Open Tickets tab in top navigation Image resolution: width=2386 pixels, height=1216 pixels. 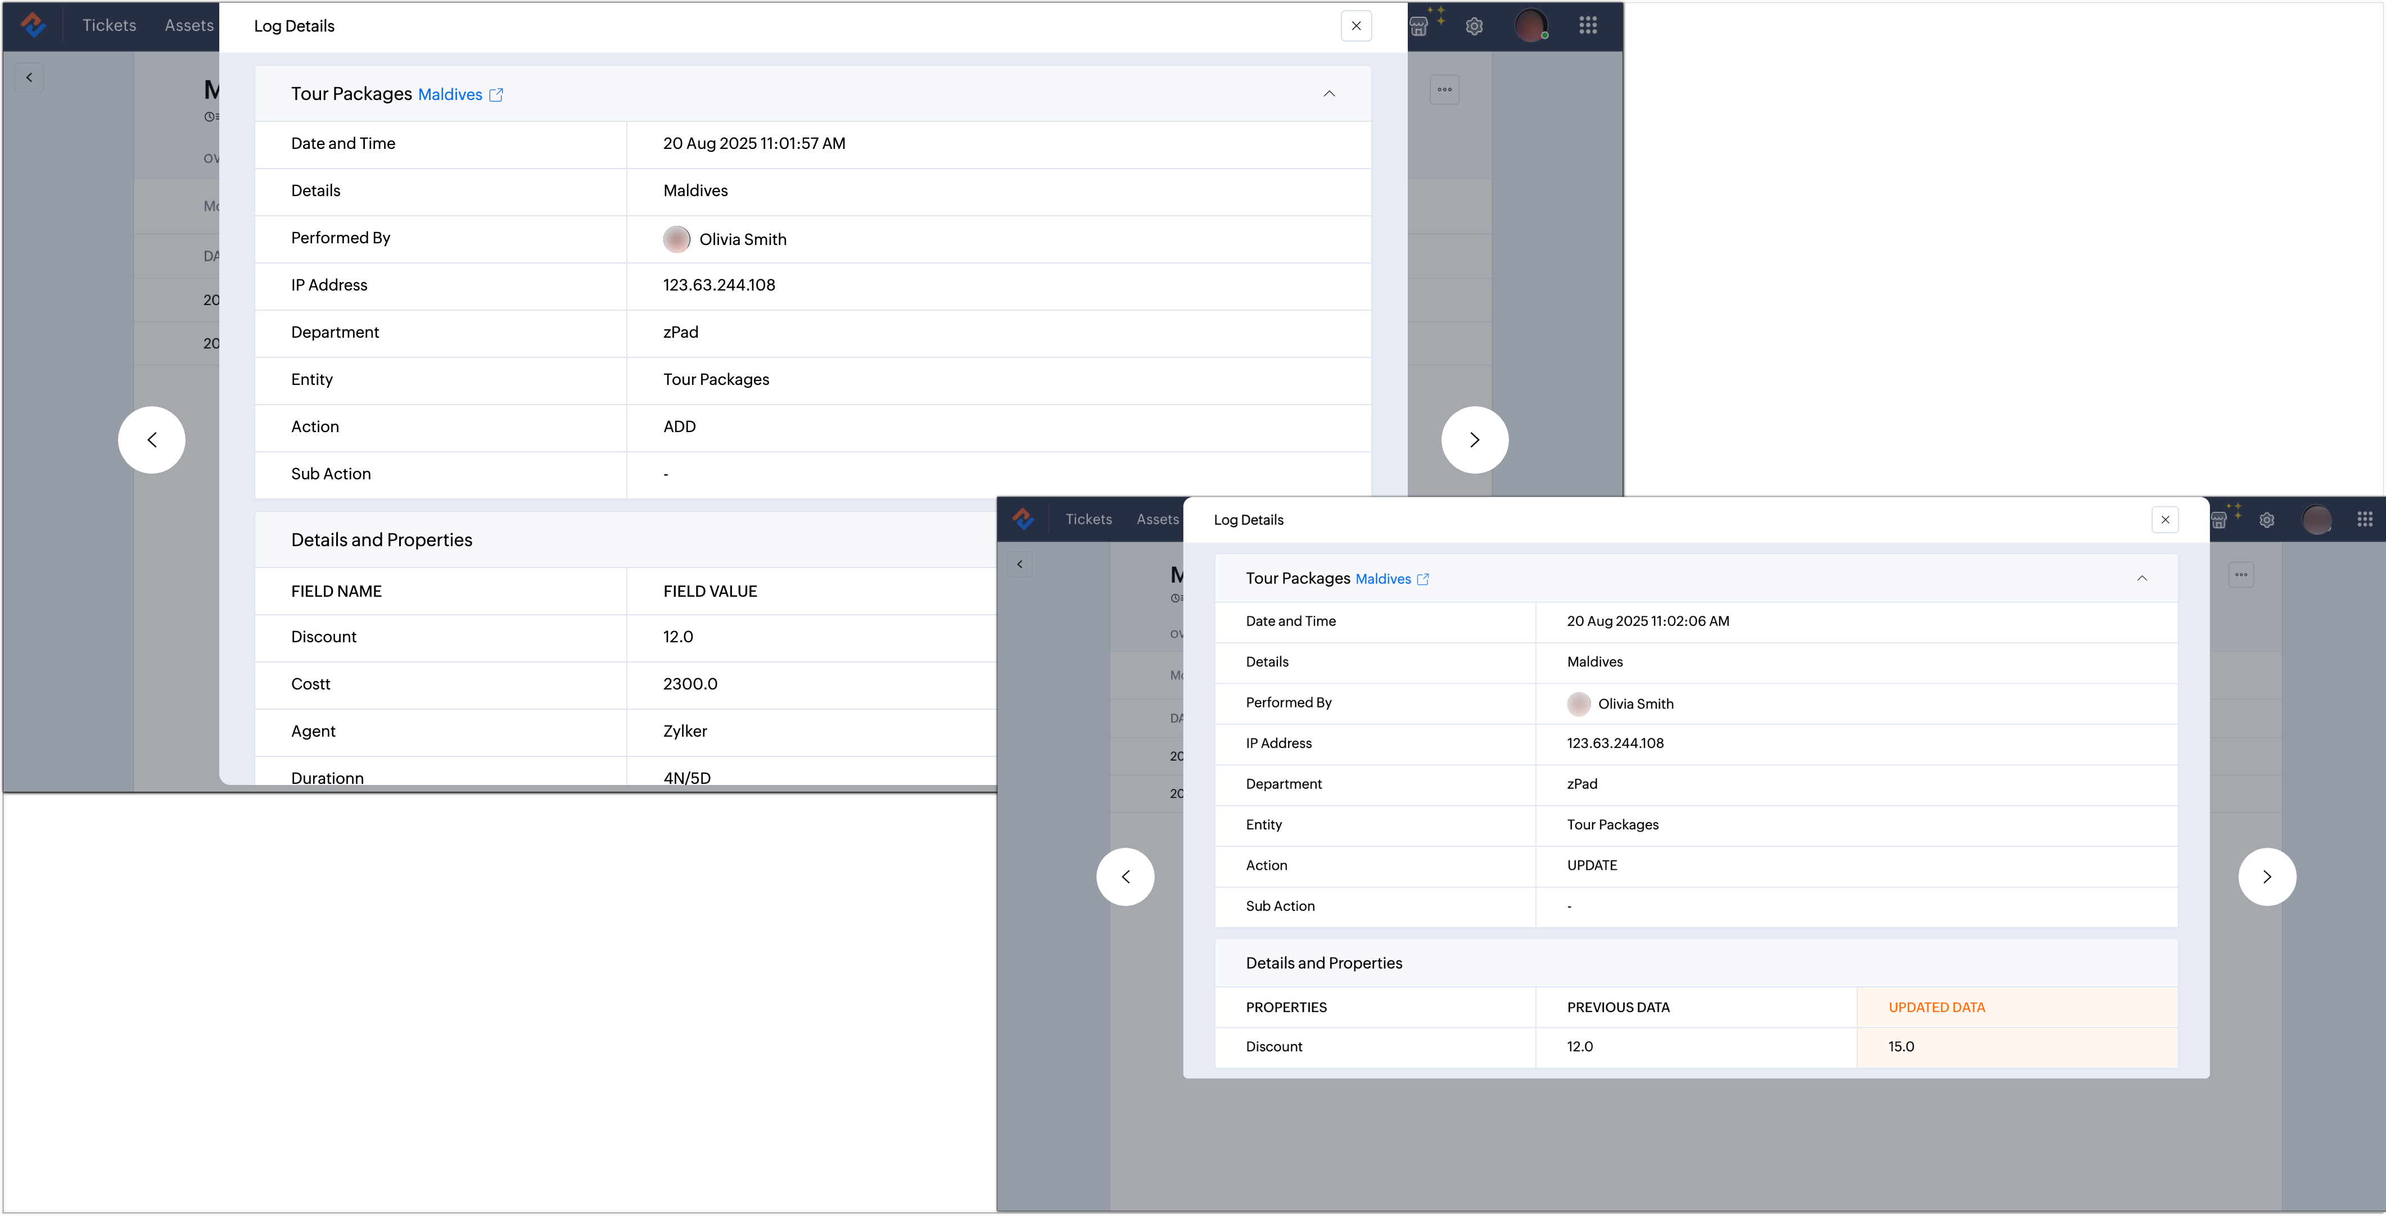pyautogui.click(x=109, y=26)
